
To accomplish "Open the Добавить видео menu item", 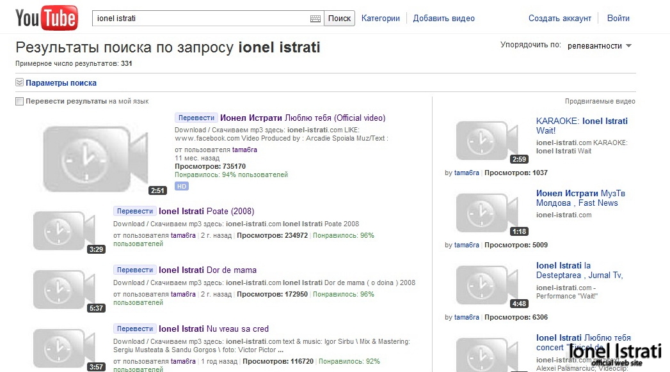I will 443,19.
